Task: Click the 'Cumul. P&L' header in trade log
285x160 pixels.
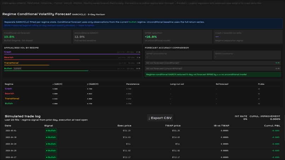Action: [272, 126]
